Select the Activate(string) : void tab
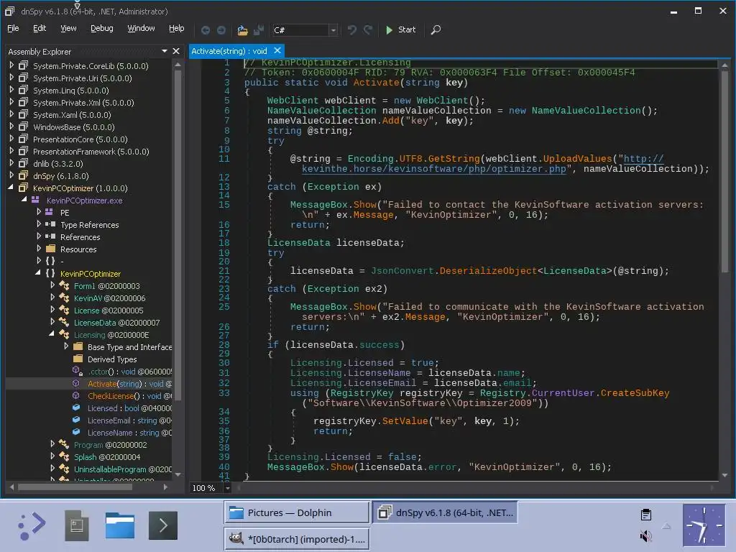 [x=229, y=51]
